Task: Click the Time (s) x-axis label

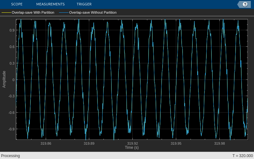Action: pos(132,148)
